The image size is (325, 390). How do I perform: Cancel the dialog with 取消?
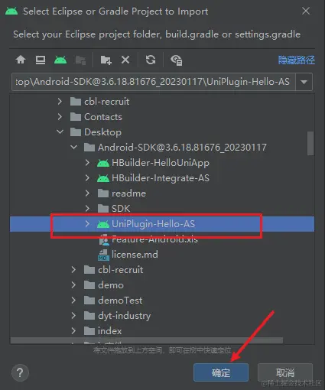[x=285, y=372]
